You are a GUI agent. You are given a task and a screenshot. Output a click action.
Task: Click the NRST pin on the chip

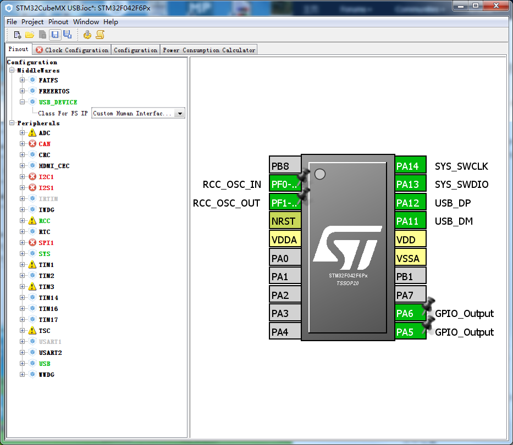285,221
